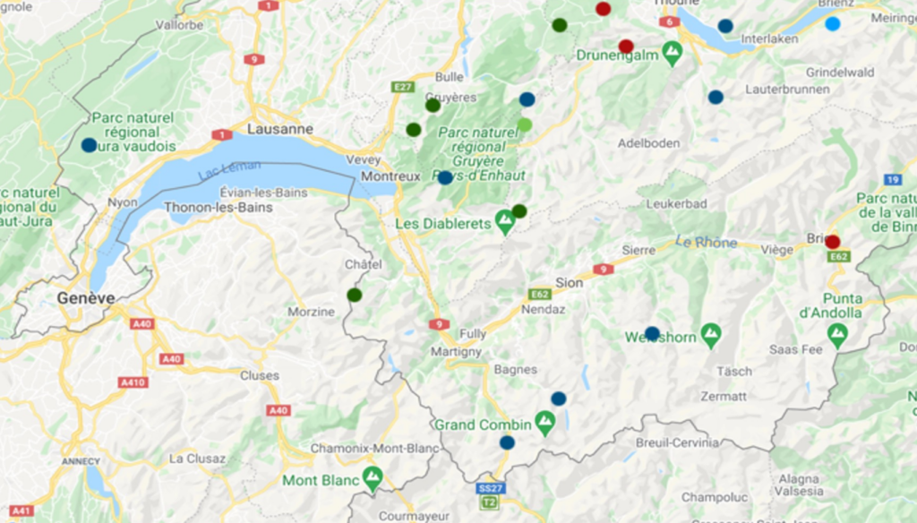Click the Genève city label
This screenshot has height=523, width=917.
tap(86, 298)
